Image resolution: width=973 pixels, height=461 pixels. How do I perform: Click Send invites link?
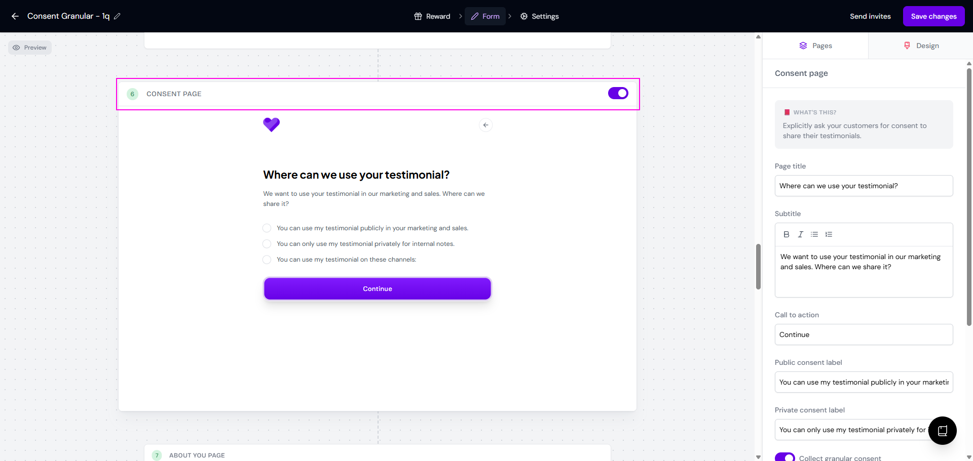pyautogui.click(x=870, y=16)
